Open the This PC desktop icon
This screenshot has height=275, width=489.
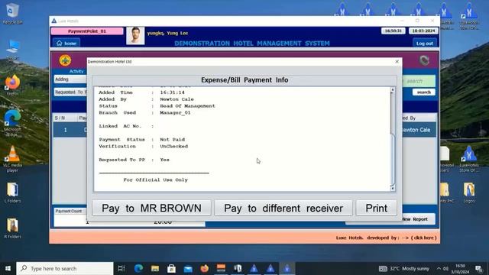coord(12,50)
